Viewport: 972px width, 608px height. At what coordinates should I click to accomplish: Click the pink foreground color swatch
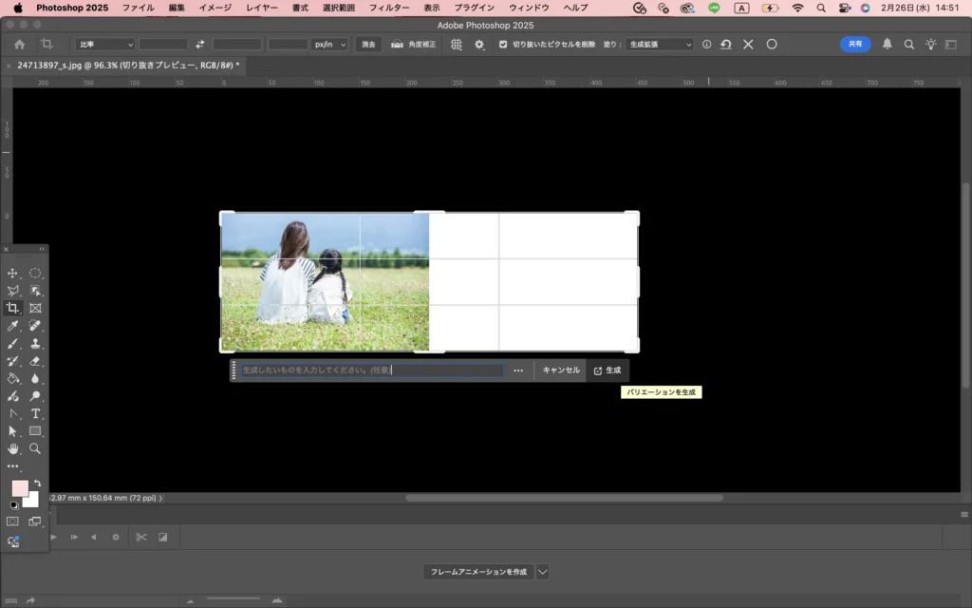19,488
